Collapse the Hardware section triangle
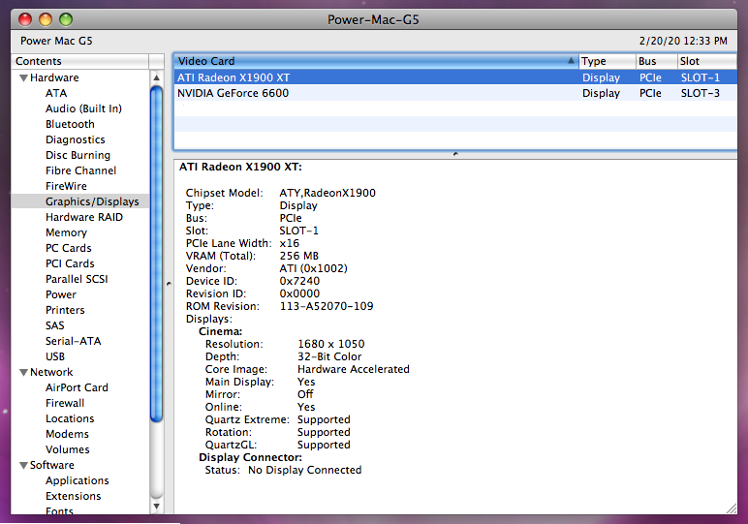Screen dimensions: 748x524 [x=23, y=77]
